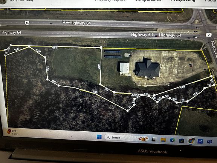Click the blue slashes app taskbar icon
This screenshot has height=163, width=217.
tap(200, 141)
